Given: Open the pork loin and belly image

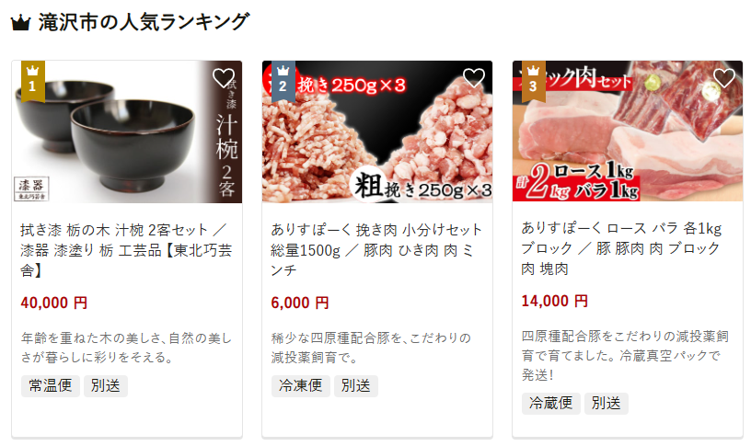Looking at the screenshot, I should [628, 131].
